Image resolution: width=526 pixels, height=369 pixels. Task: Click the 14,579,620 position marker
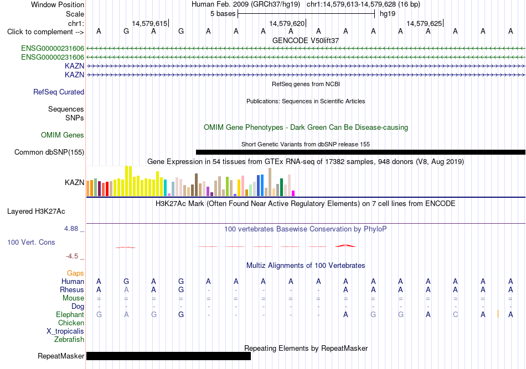click(287, 23)
